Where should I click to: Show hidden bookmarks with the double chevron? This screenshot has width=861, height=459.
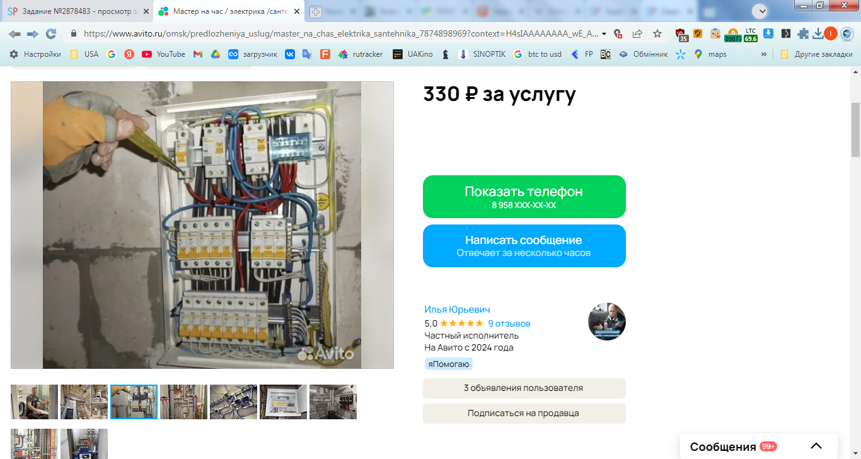764,54
